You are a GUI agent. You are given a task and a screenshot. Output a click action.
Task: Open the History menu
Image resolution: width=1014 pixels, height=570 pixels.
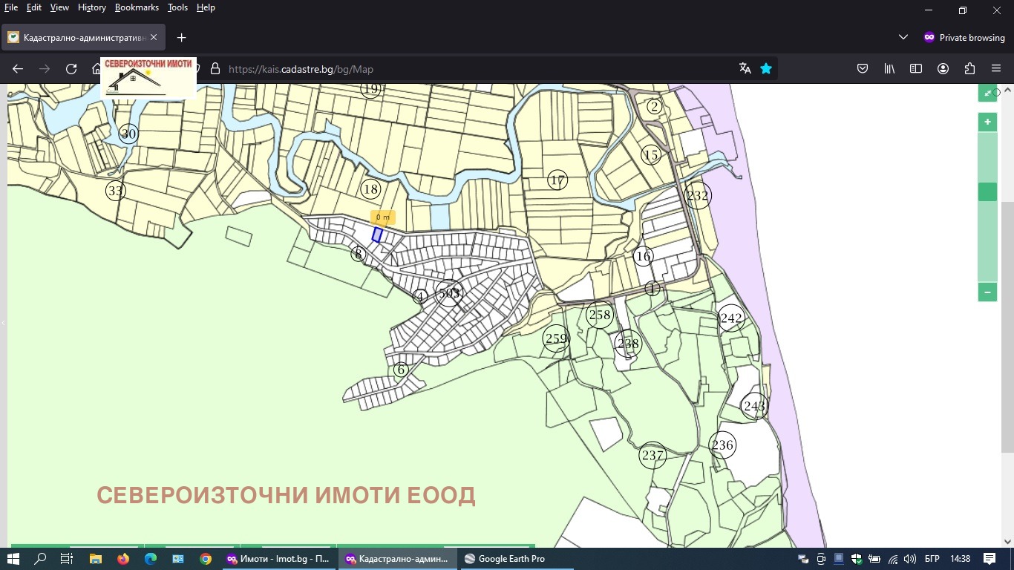92,7
